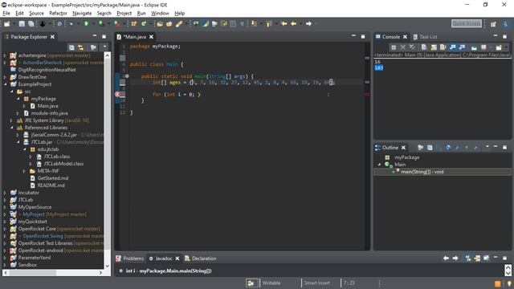Expand the JRE System Library node
The height and width of the screenshot is (289, 514).
click(x=12, y=120)
